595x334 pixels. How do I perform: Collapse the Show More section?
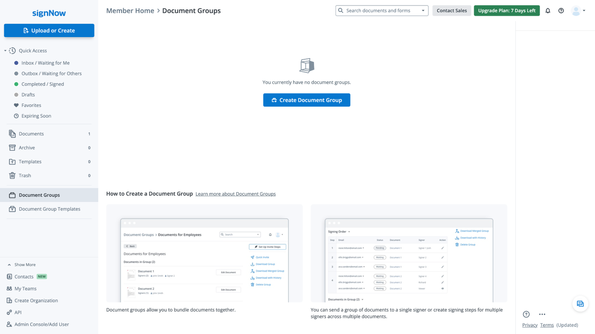(9, 264)
